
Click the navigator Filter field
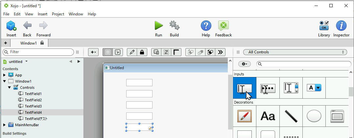point(38,52)
